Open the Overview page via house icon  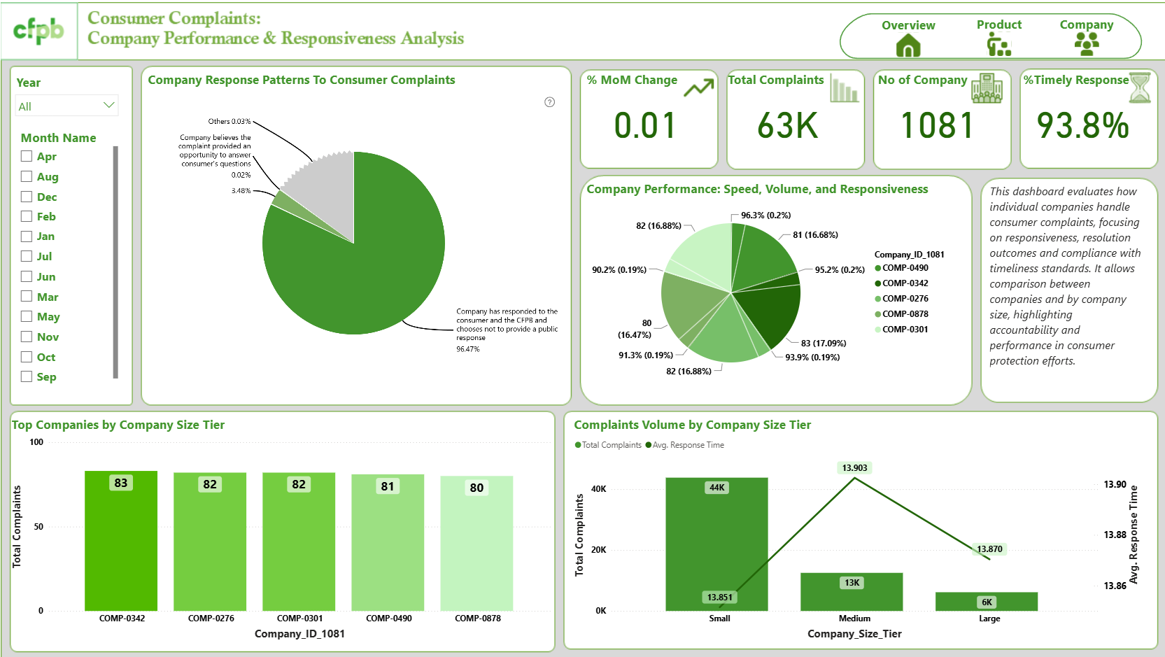908,45
